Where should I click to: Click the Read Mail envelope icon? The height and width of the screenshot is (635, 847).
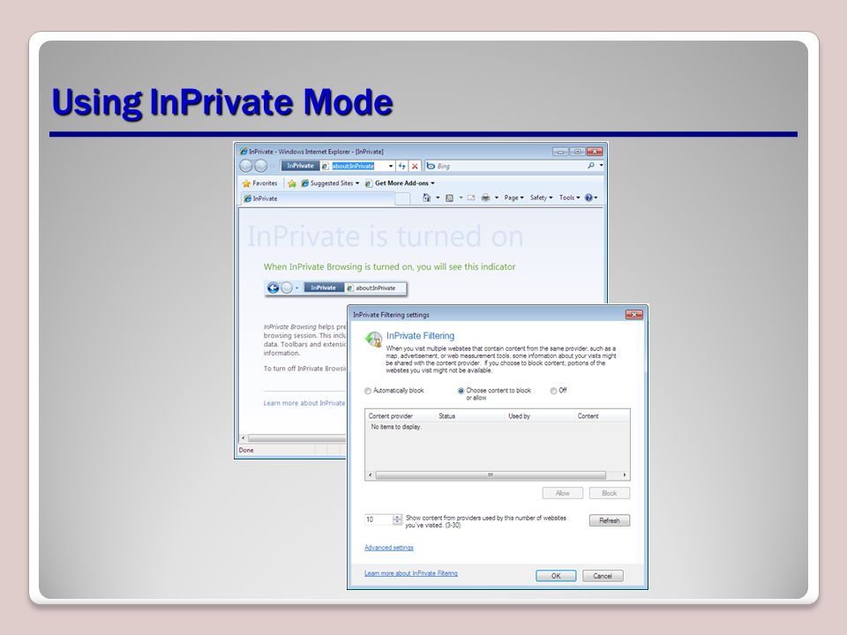pos(471,198)
